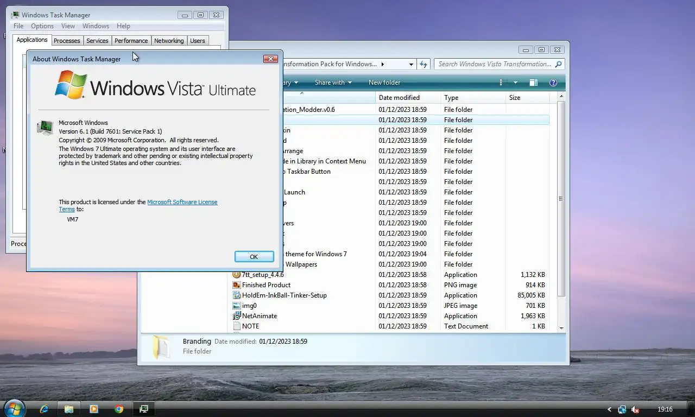
Task: Click Branding folder thumbnail in details pane
Action: coord(161,347)
